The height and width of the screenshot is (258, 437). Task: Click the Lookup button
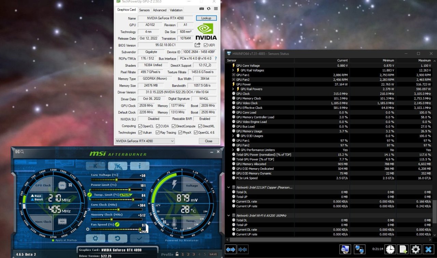[206, 18]
